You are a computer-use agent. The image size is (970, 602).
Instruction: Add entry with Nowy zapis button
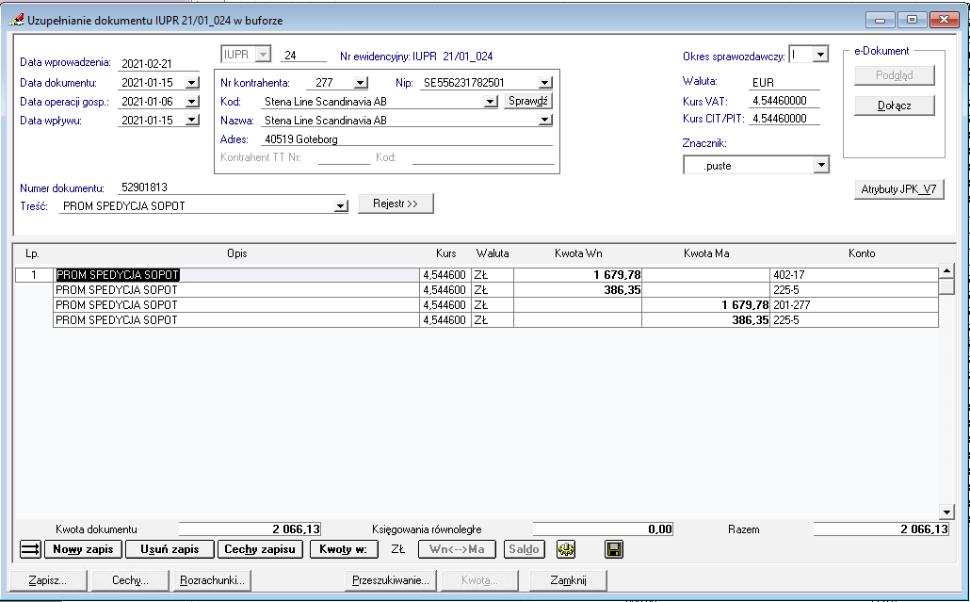click(83, 549)
